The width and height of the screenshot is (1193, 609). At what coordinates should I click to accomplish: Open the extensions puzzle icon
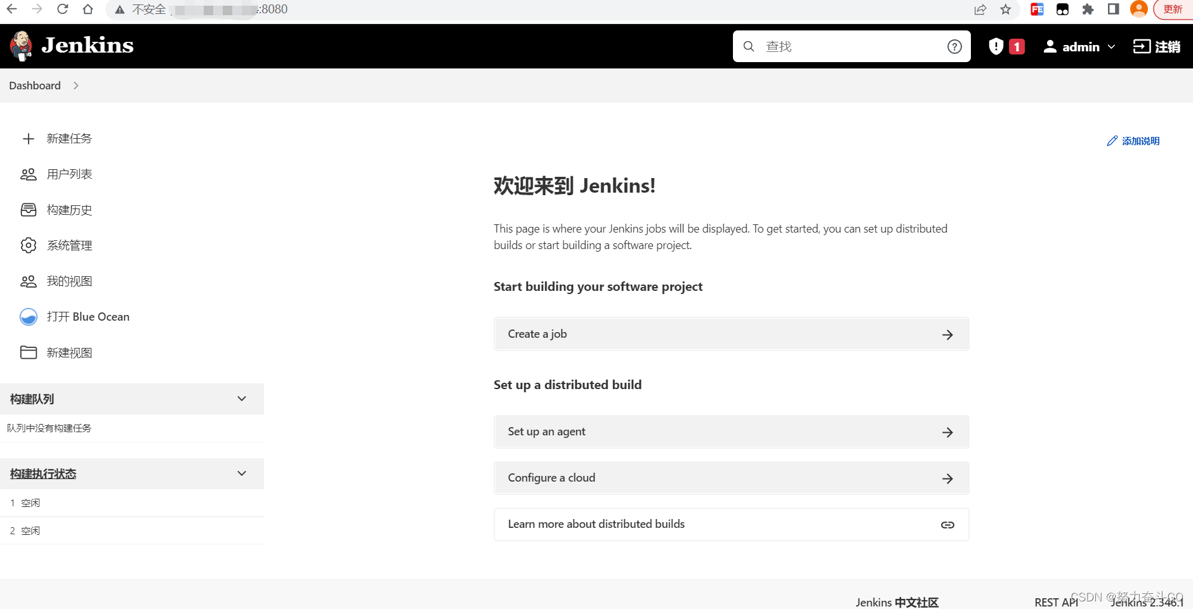(1088, 9)
